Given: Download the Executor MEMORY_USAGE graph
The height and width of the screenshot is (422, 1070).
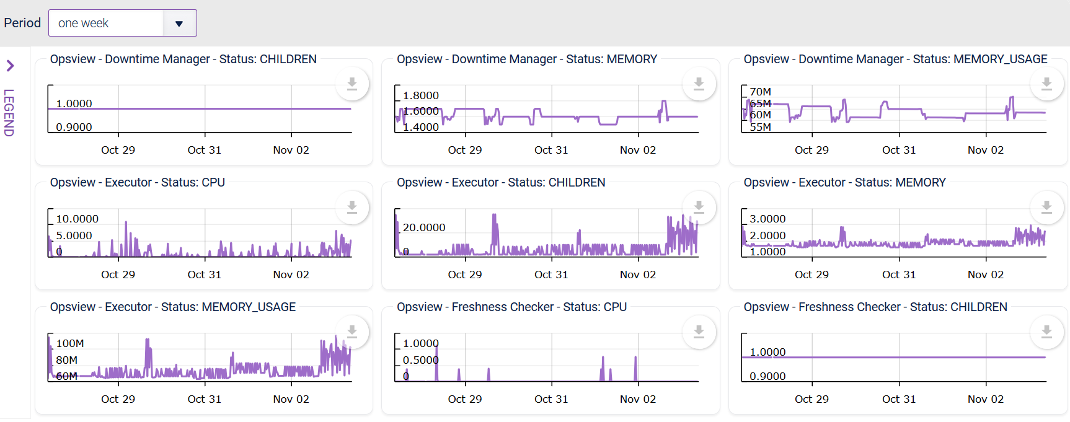Looking at the screenshot, I should pos(352,332).
